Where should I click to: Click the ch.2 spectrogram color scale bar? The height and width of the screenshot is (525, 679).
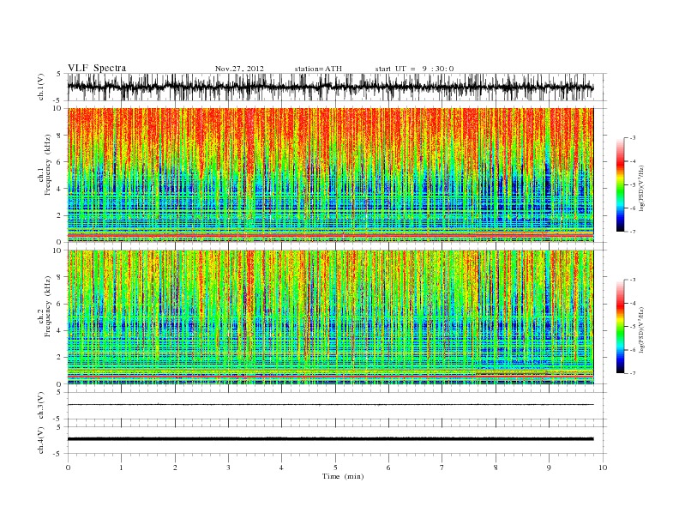(620, 326)
